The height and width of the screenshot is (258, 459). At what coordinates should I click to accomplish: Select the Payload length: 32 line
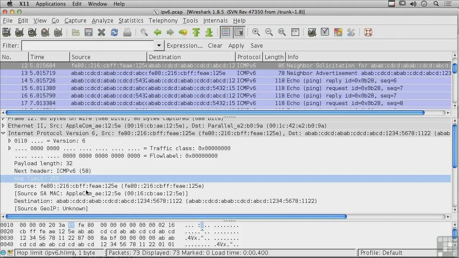point(43,163)
